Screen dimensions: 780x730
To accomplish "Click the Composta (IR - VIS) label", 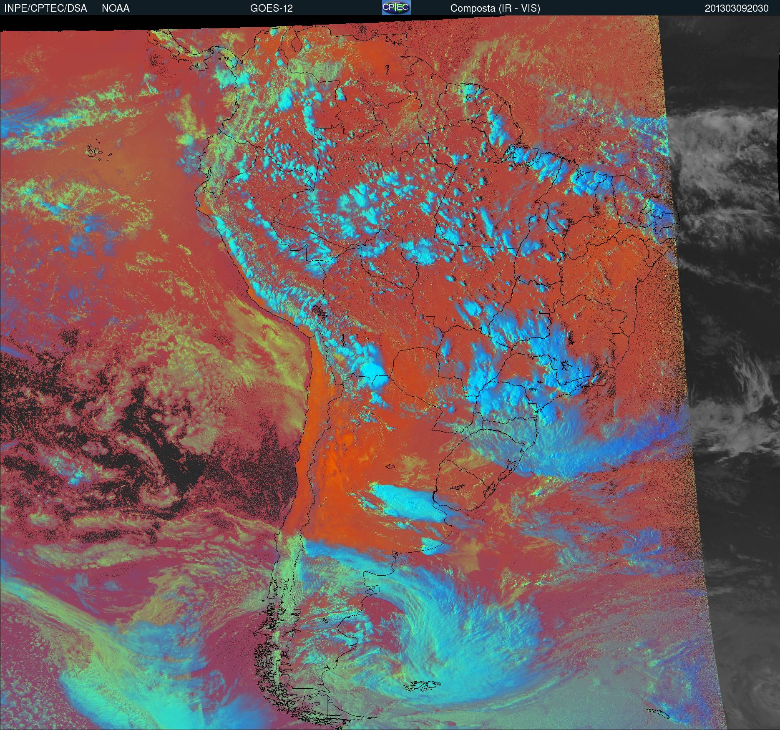I will (x=495, y=8).
